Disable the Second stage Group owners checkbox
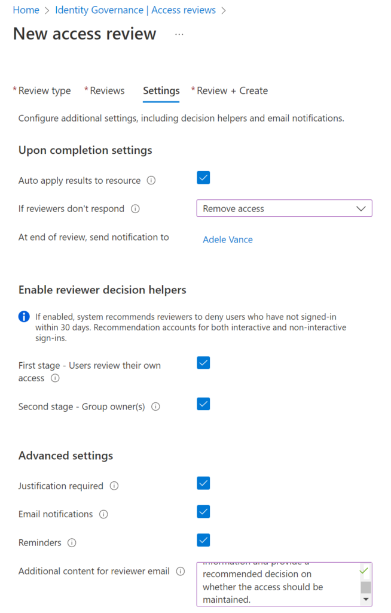391x613 pixels. click(203, 403)
